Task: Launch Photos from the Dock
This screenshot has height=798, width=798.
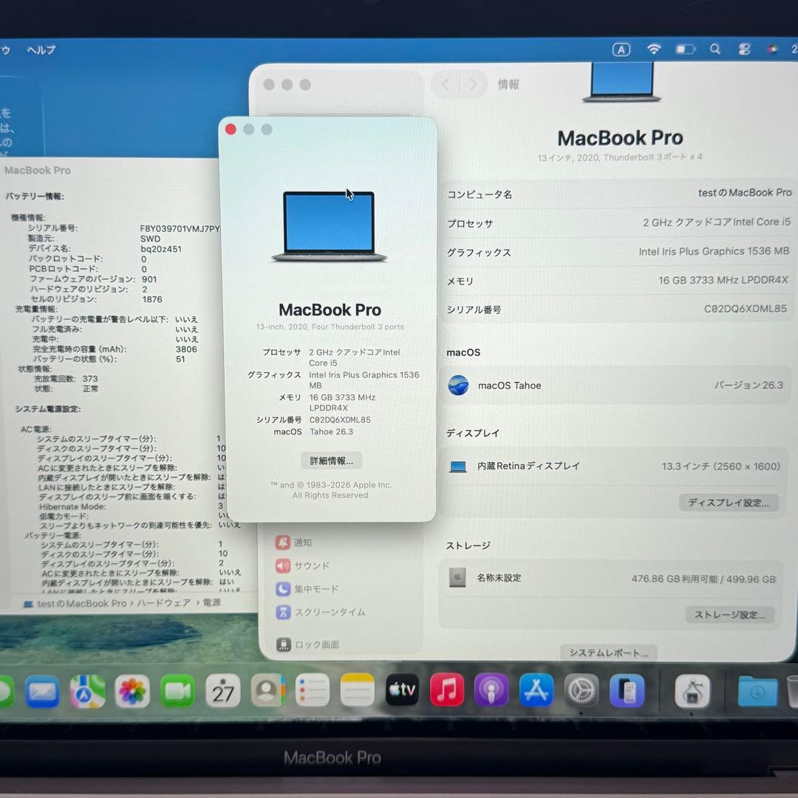Action: tap(132, 691)
